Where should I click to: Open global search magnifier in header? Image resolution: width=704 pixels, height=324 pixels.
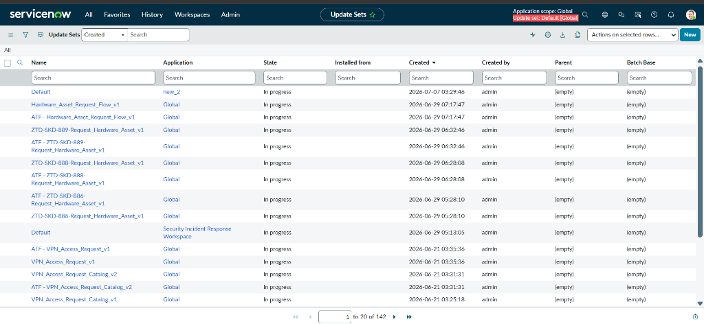point(585,15)
